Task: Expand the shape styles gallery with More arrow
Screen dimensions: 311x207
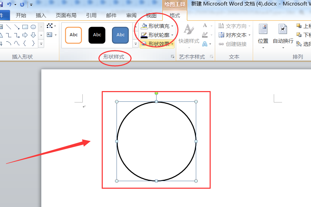Action: (x=136, y=44)
